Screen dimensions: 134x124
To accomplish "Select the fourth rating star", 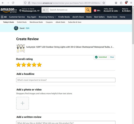I will pyautogui.click(x=34, y=65).
